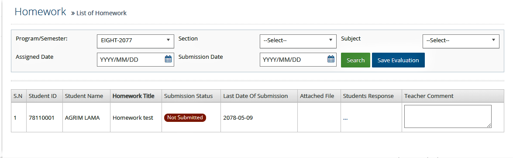Click the Last Date Of Submission header
Screen dimensions: 513x158
click(255, 96)
